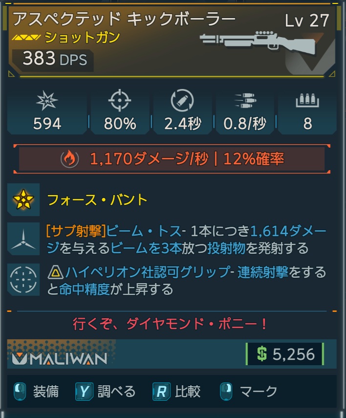The width and height of the screenshot is (346, 418).
Task: Click the damage starburst stat icon
Action: [47, 101]
